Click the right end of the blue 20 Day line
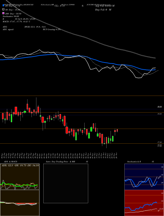 [155, 70]
